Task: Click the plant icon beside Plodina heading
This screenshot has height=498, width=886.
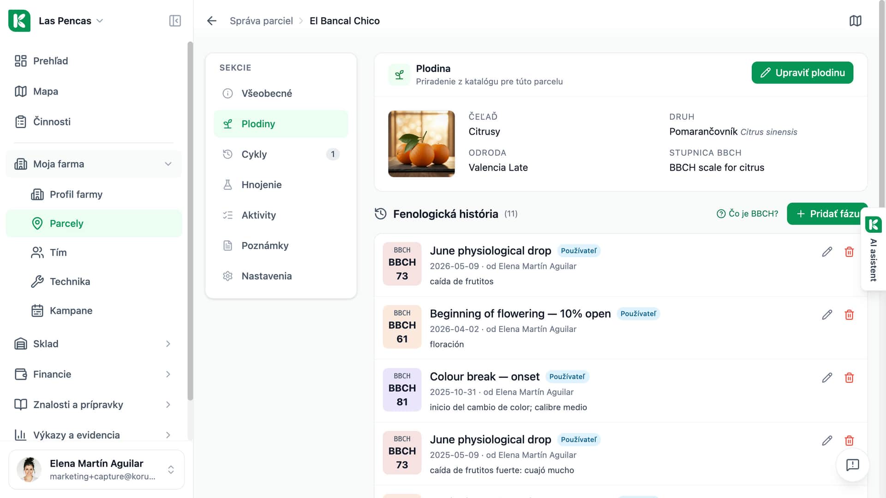Action: pos(399,75)
